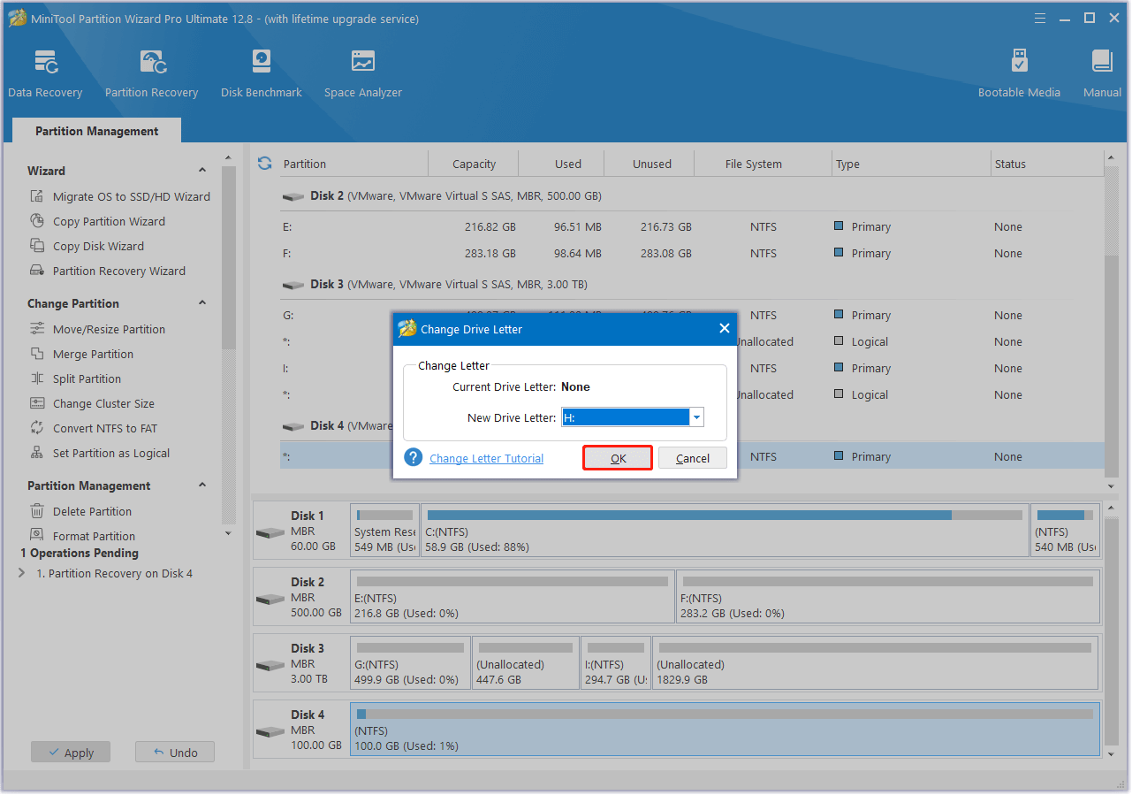The width and height of the screenshot is (1132, 795).
Task: Select 447.6 GB Unallocated block in Disk 3
Action: pyautogui.click(x=526, y=663)
